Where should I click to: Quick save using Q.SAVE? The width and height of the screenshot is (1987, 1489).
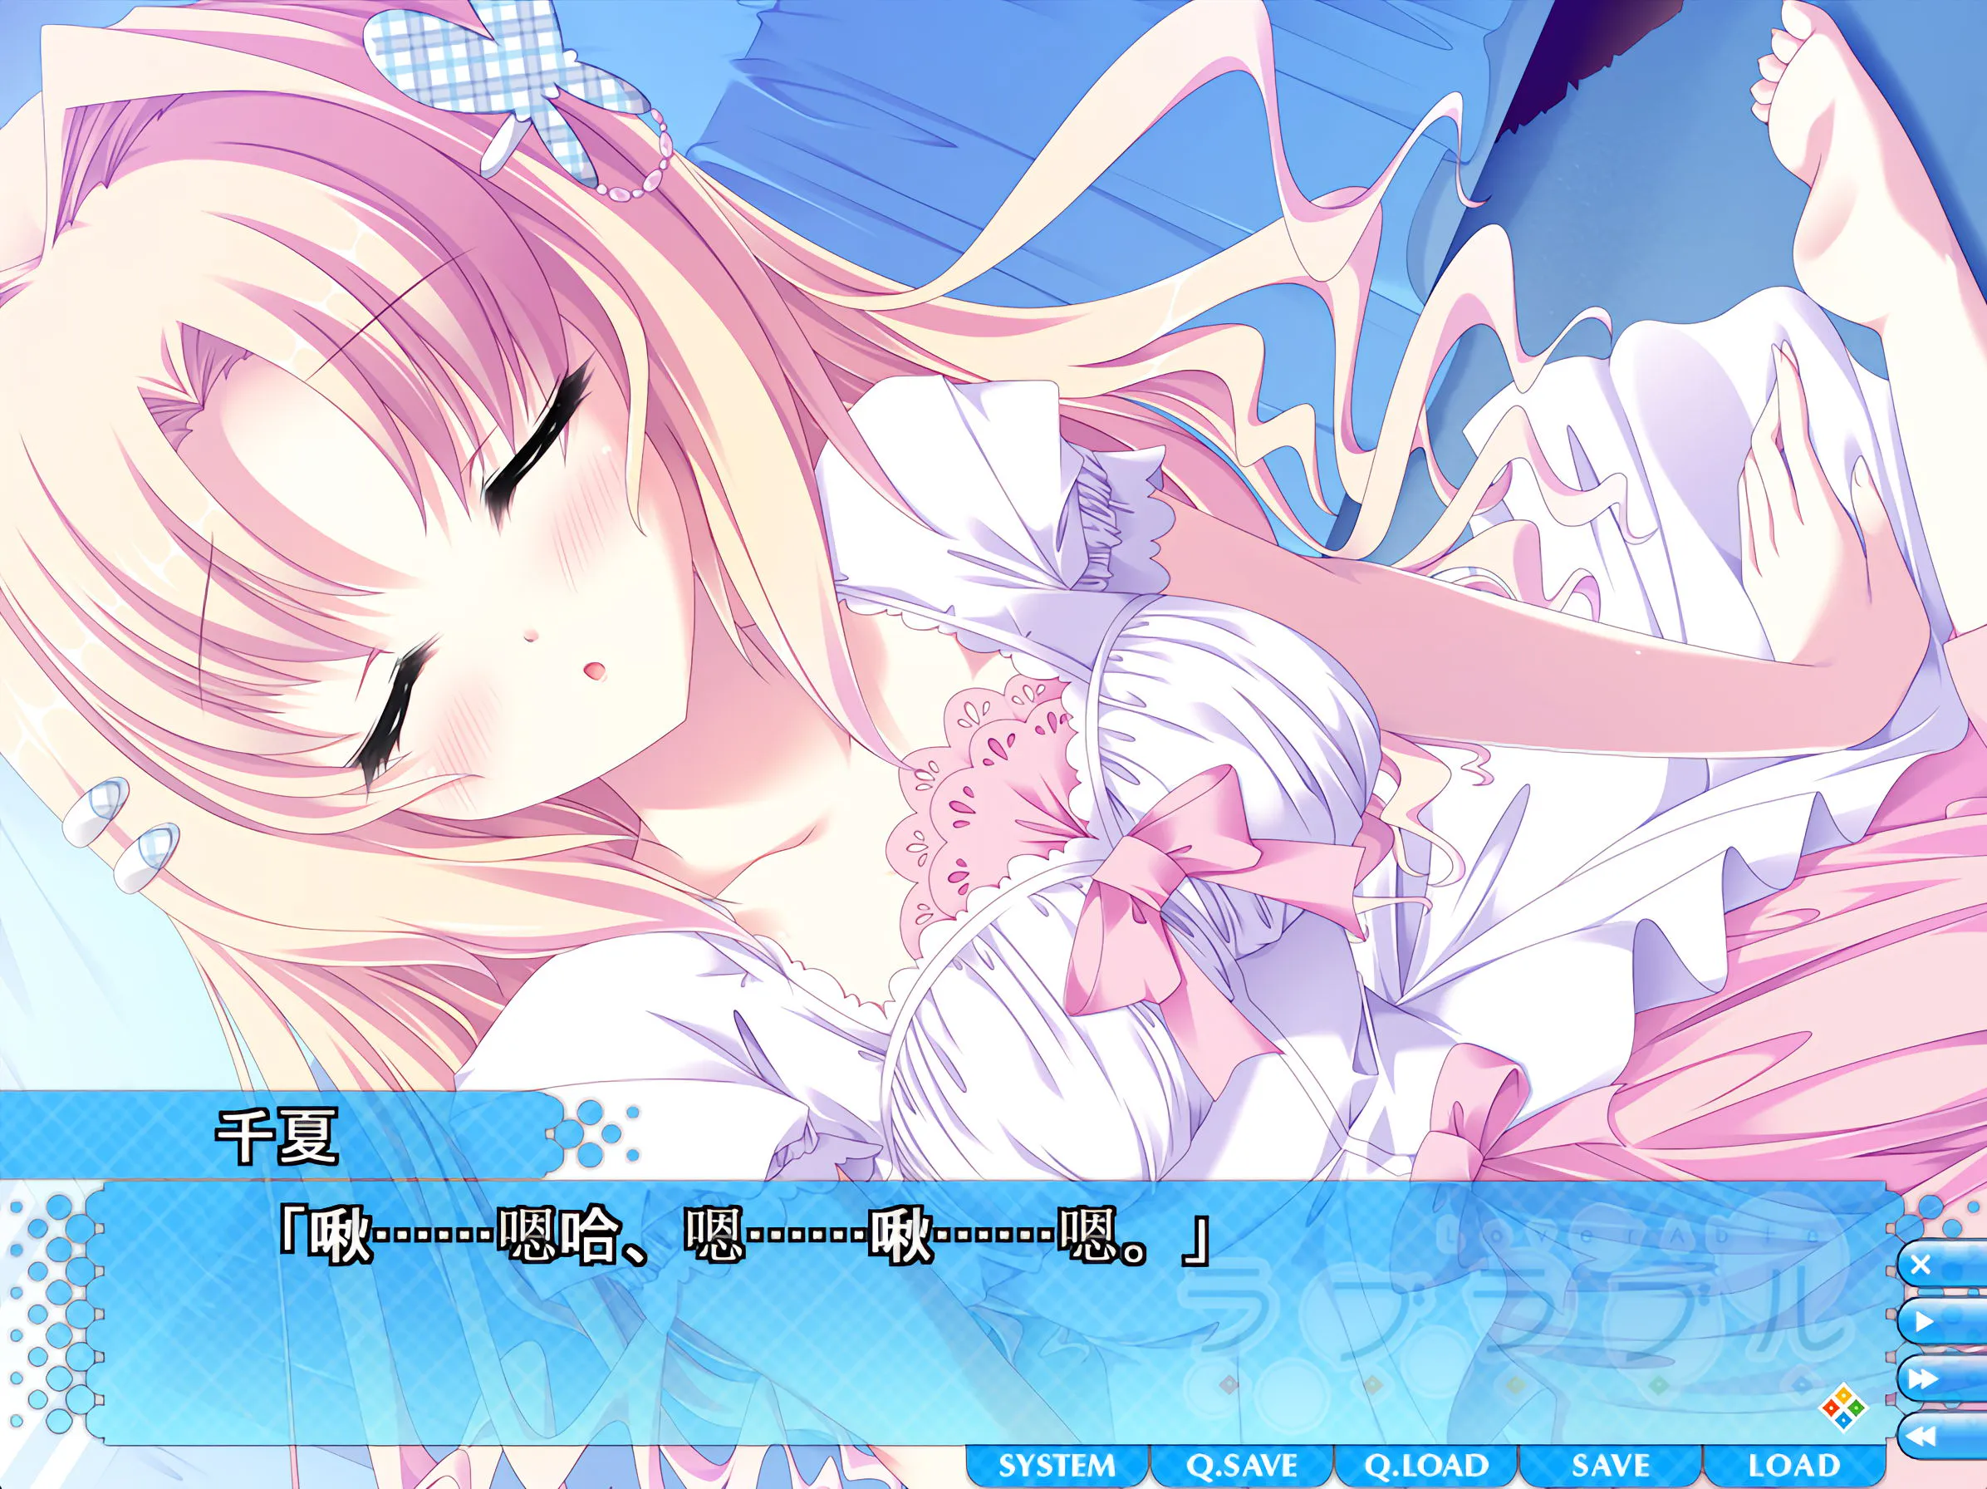coord(1241,1467)
